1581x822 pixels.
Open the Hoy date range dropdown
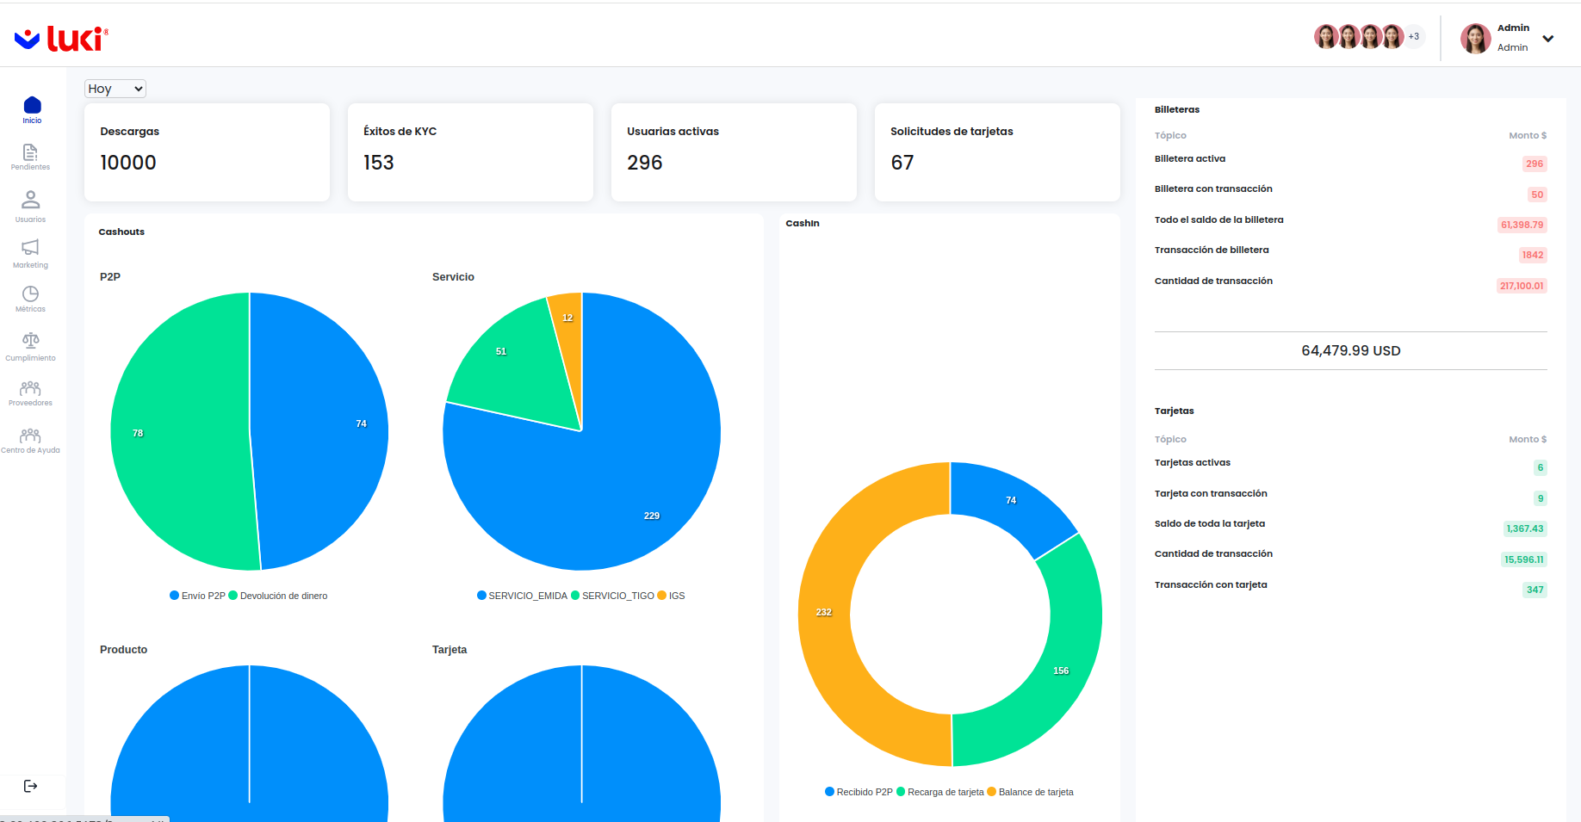(x=115, y=89)
